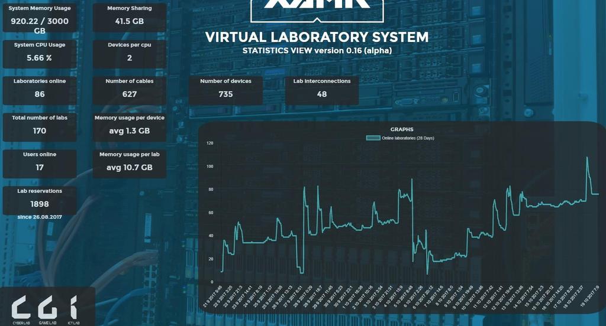The height and width of the screenshot is (326, 606).
Task: Click the Number of cables 627 card
Action: tap(130, 91)
